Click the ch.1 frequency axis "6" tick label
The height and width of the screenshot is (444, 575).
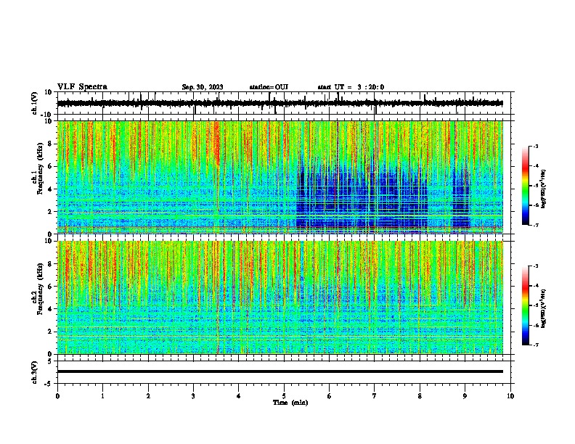pyautogui.click(x=51, y=167)
